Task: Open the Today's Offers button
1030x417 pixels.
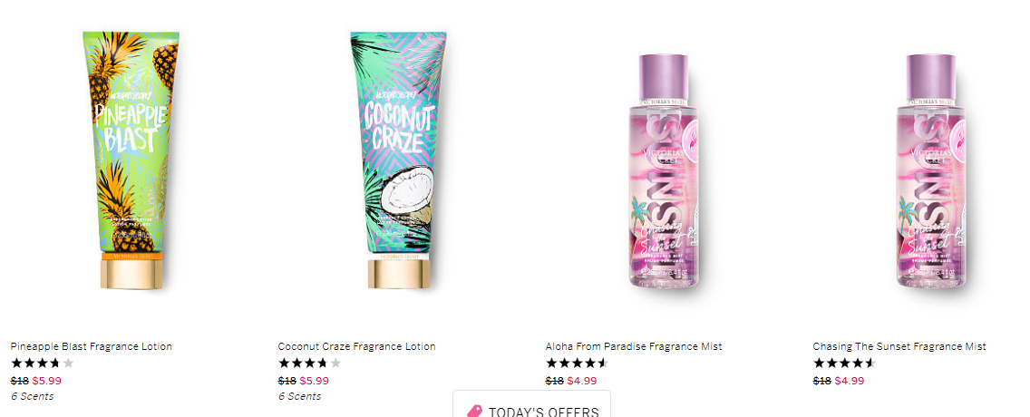Action: point(531,404)
